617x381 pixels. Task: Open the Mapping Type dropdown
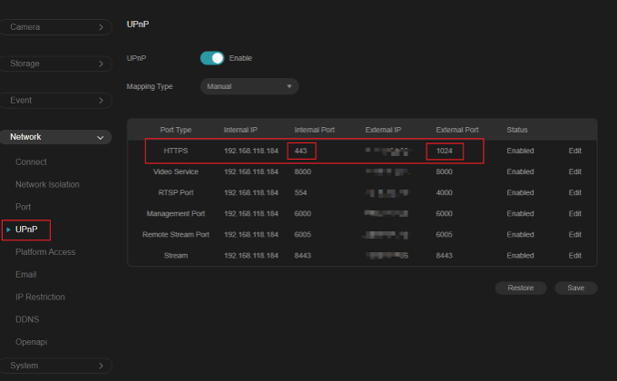[x=249, y=87]
